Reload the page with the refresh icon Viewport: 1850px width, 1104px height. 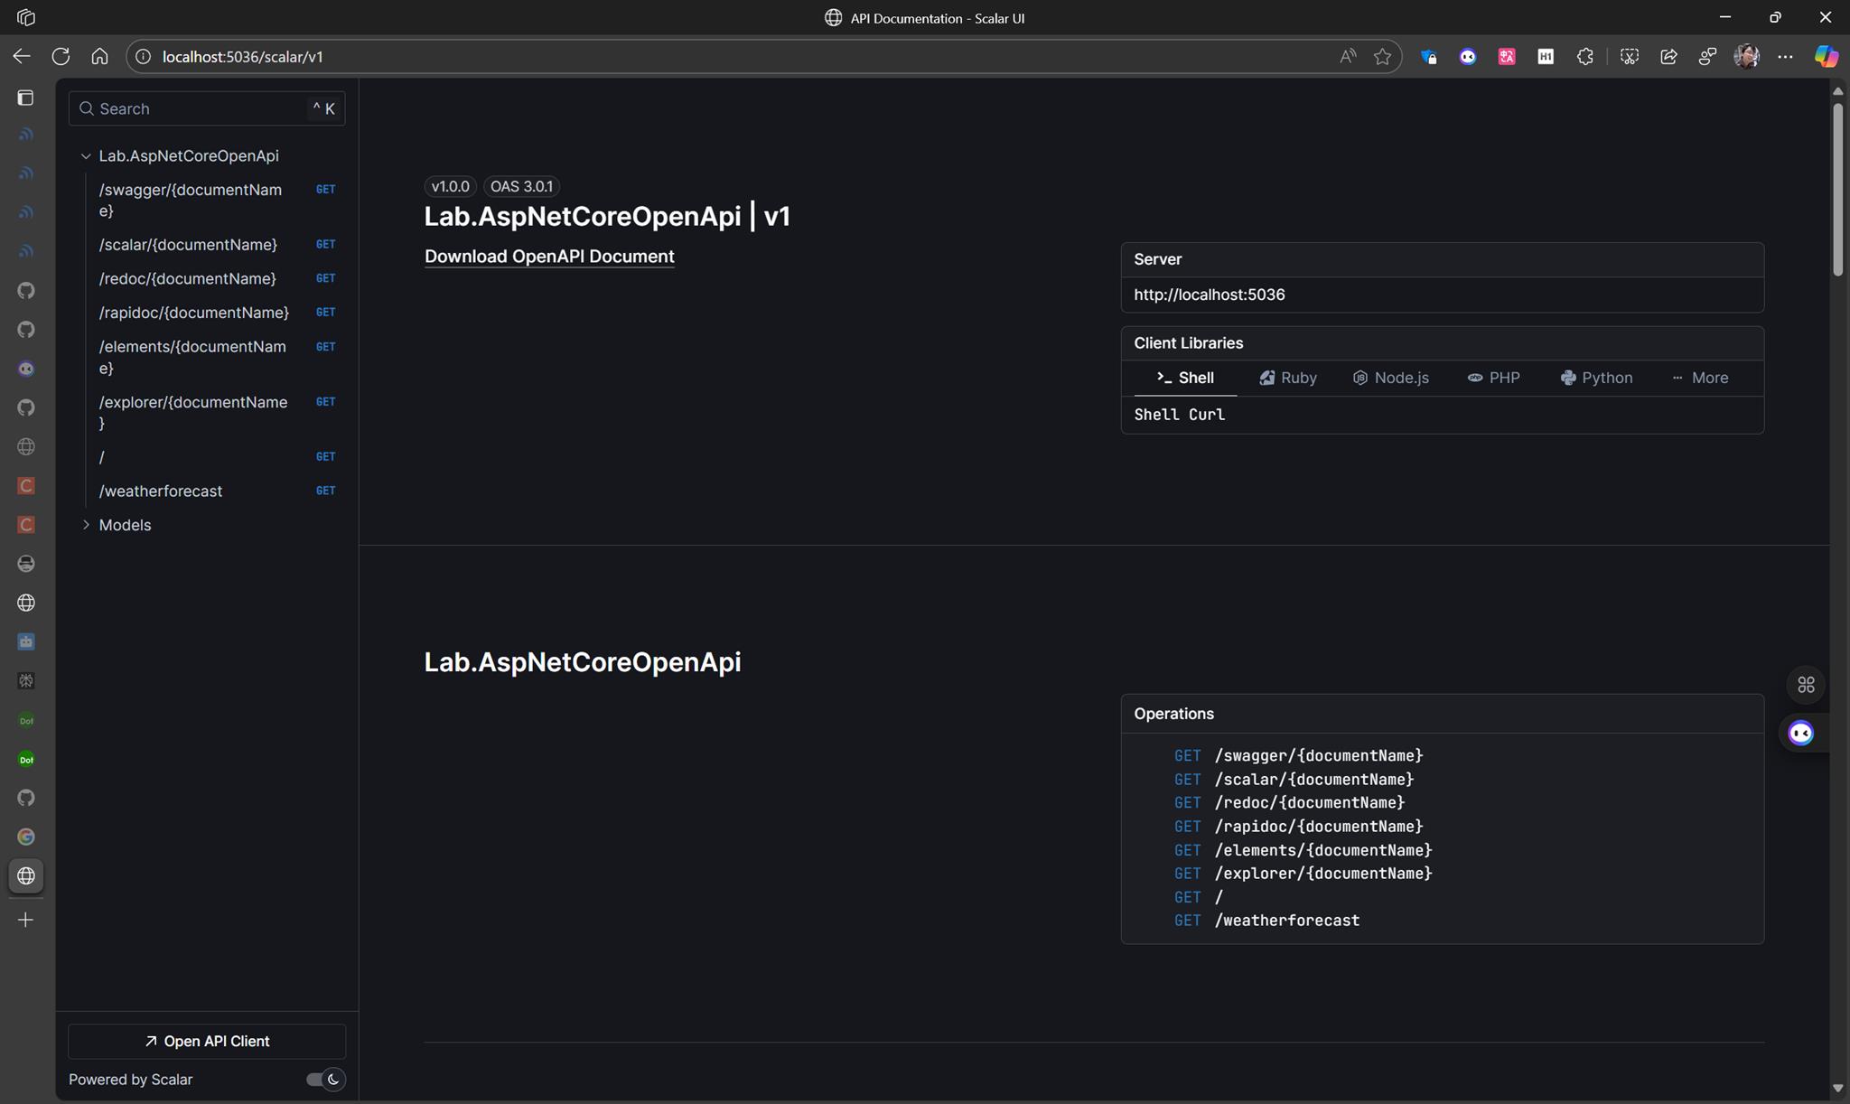pyautogui.click(x=61, y=56)
